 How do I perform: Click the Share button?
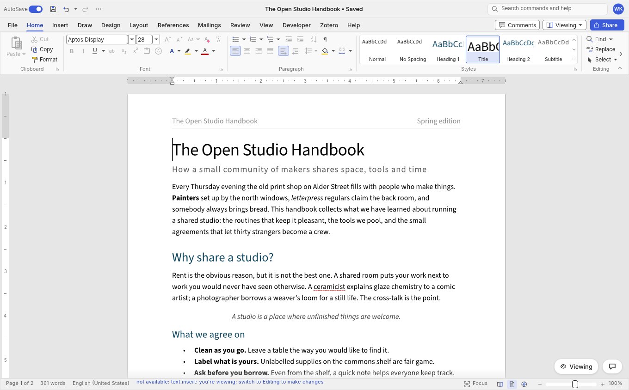click(x=607, y=25)
